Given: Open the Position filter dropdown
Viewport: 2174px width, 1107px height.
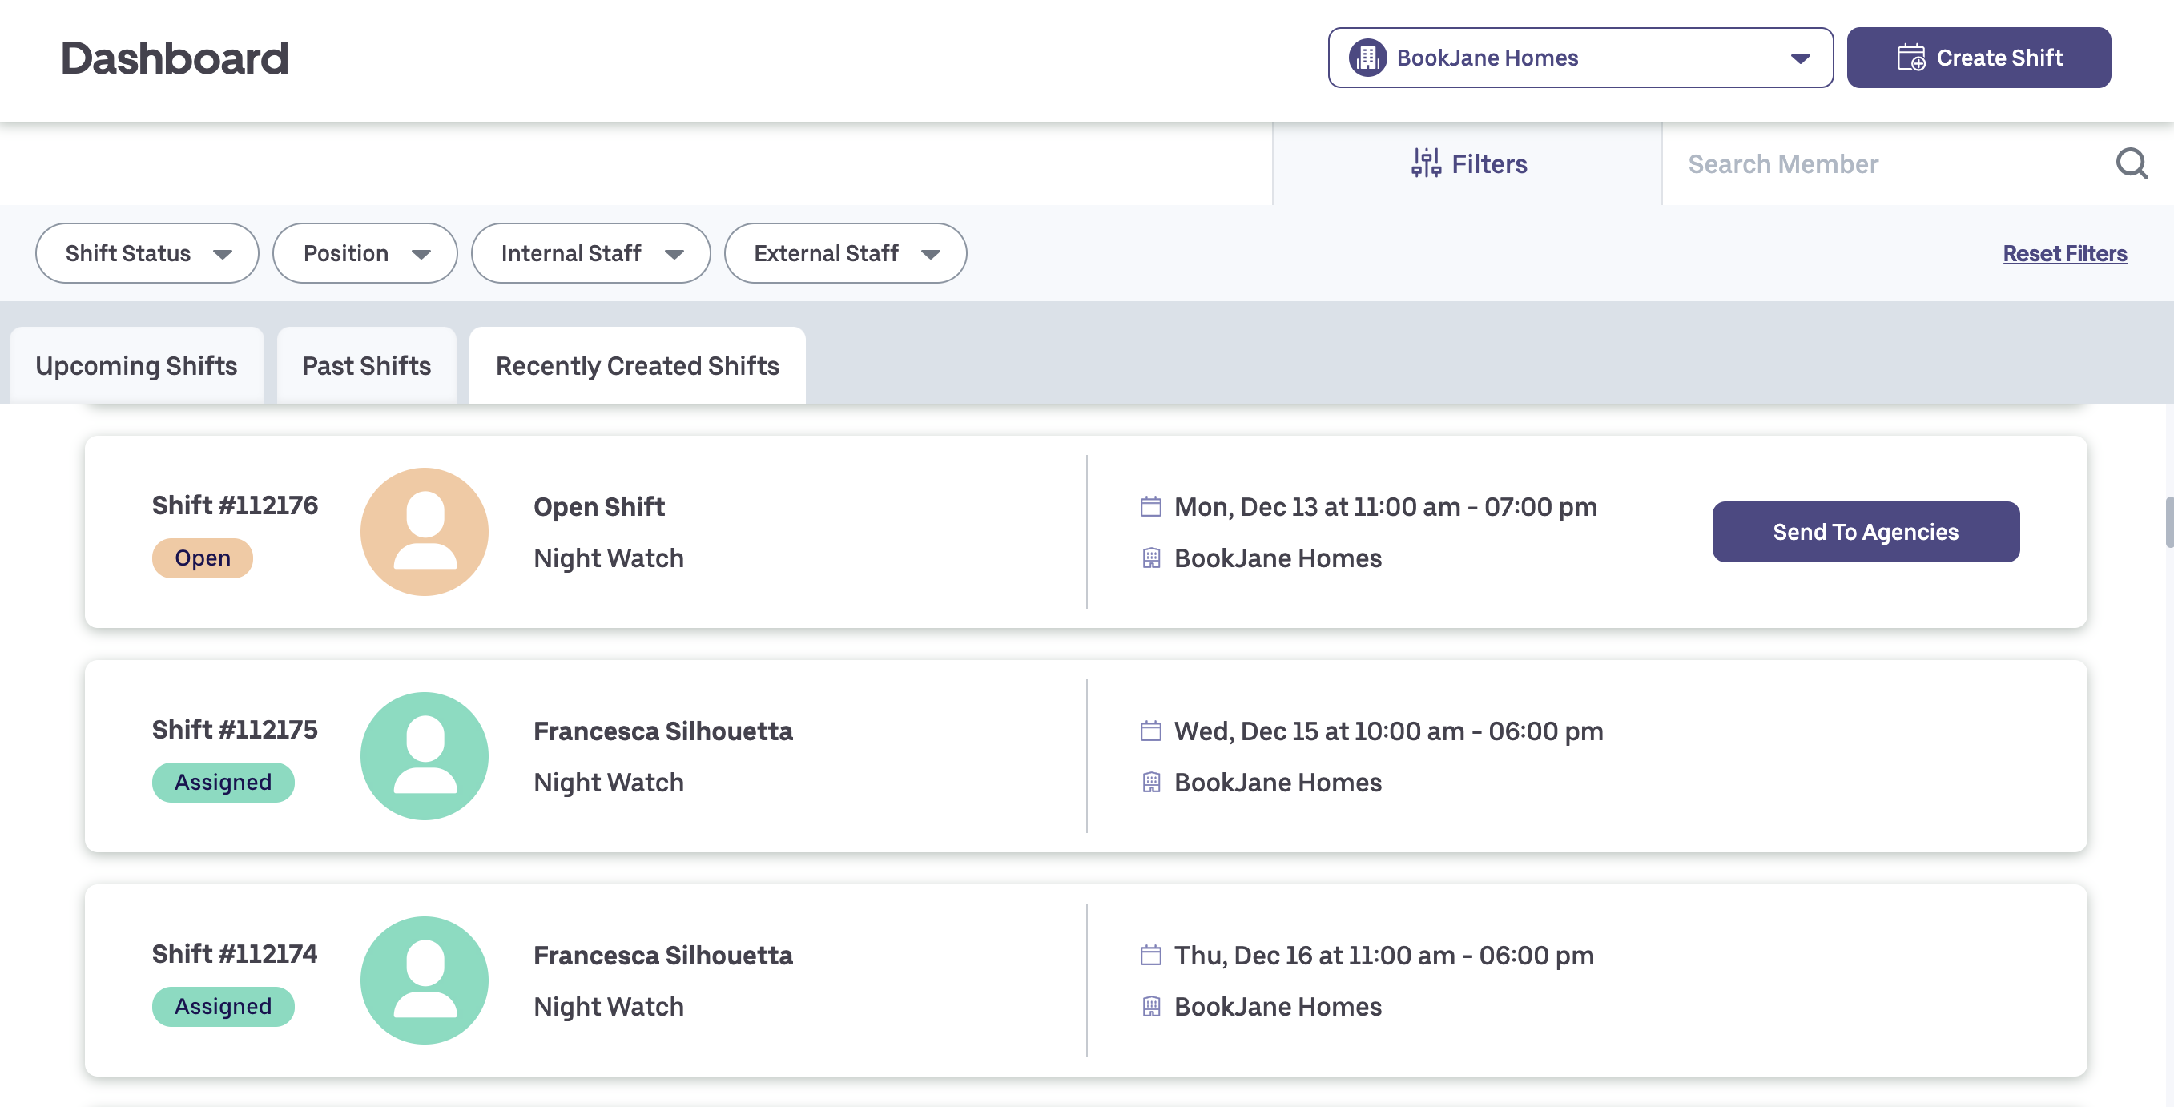Looking at the screenshot, I should click(364, 253).
